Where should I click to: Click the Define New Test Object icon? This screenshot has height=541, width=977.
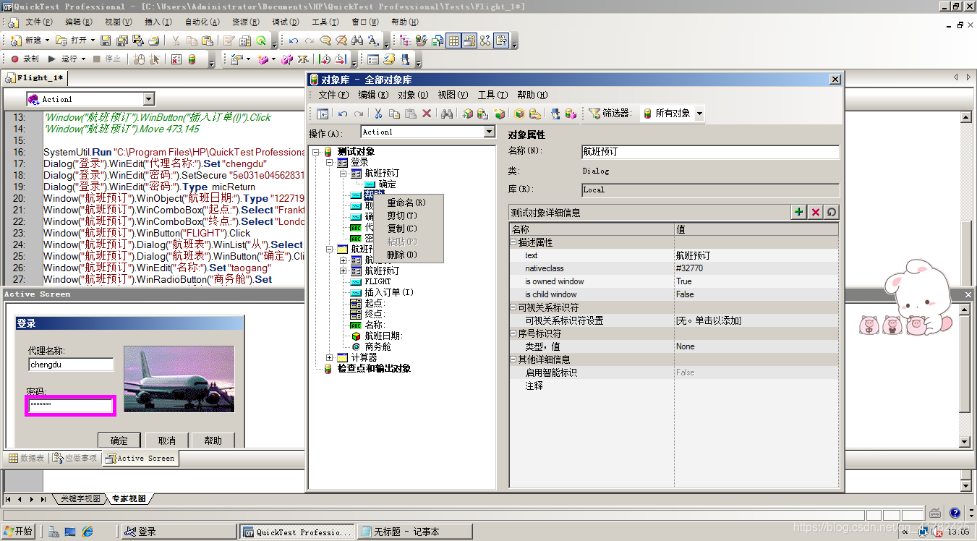[500, 114]
